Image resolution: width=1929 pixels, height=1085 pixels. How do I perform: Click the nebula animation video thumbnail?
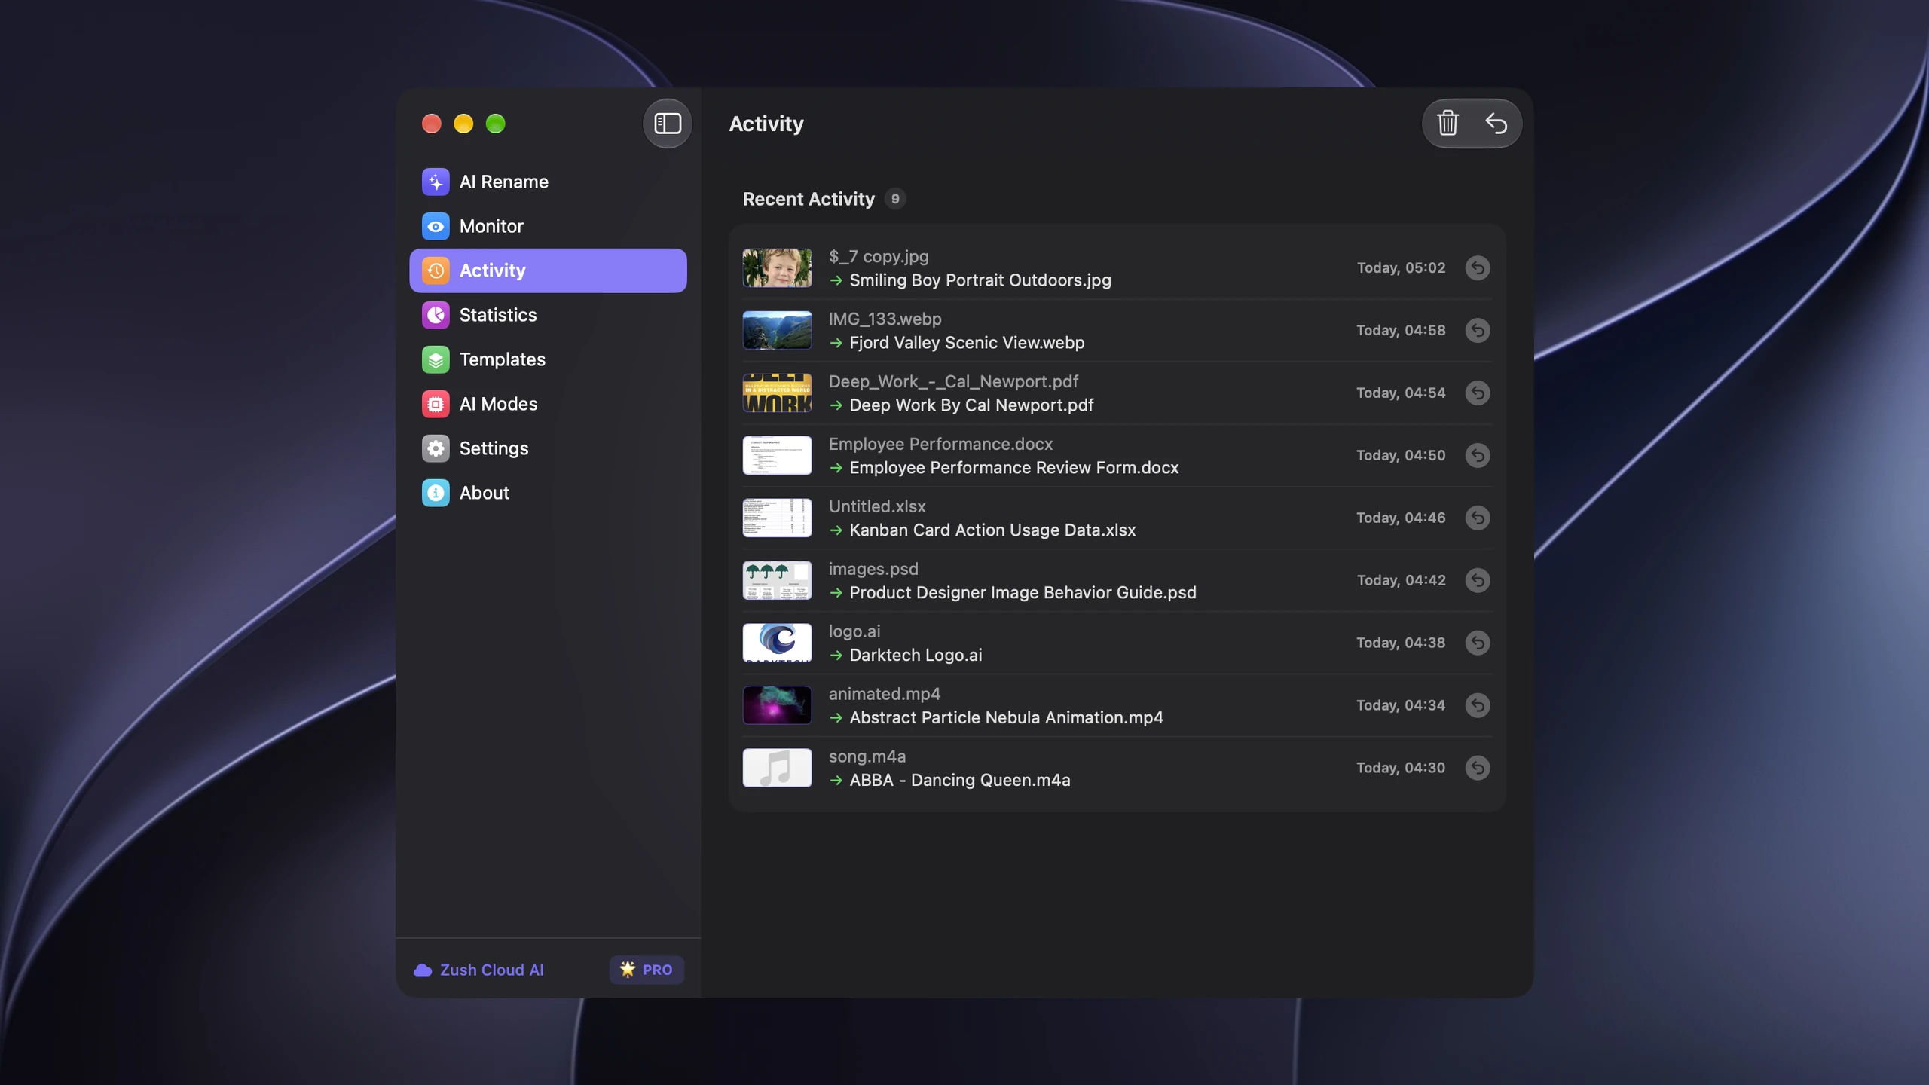click(777, 706)
